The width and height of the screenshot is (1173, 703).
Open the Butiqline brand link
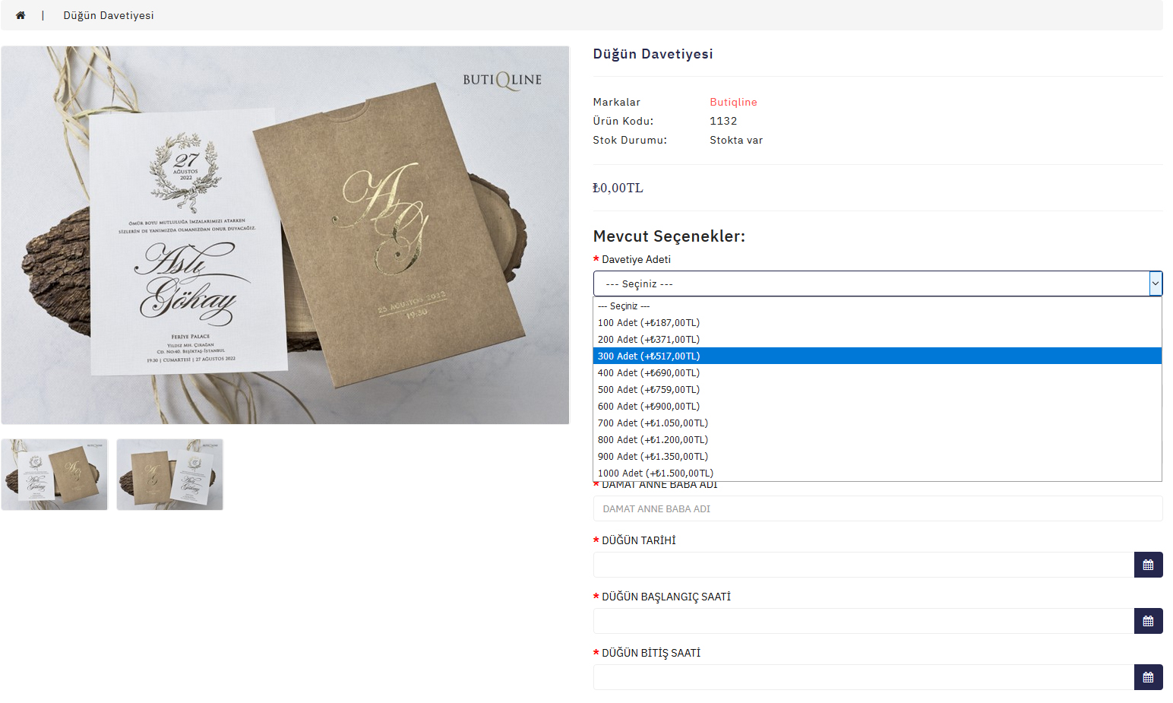click(x=733, y=102)
